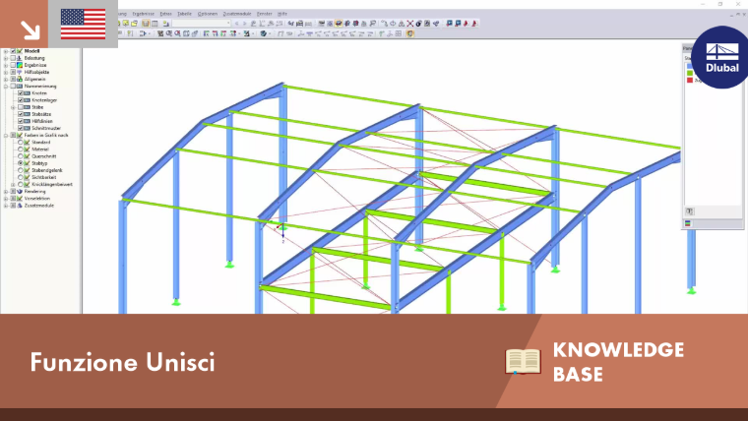The width and height of the screenshot is (748, 421).
Task: Open the Fenster menu
Action: point(265,14)
